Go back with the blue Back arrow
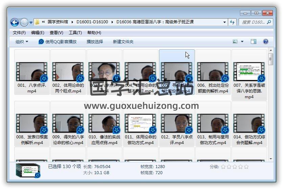The width and height of the screenshot is (283, 189). [x=15, y=23]
